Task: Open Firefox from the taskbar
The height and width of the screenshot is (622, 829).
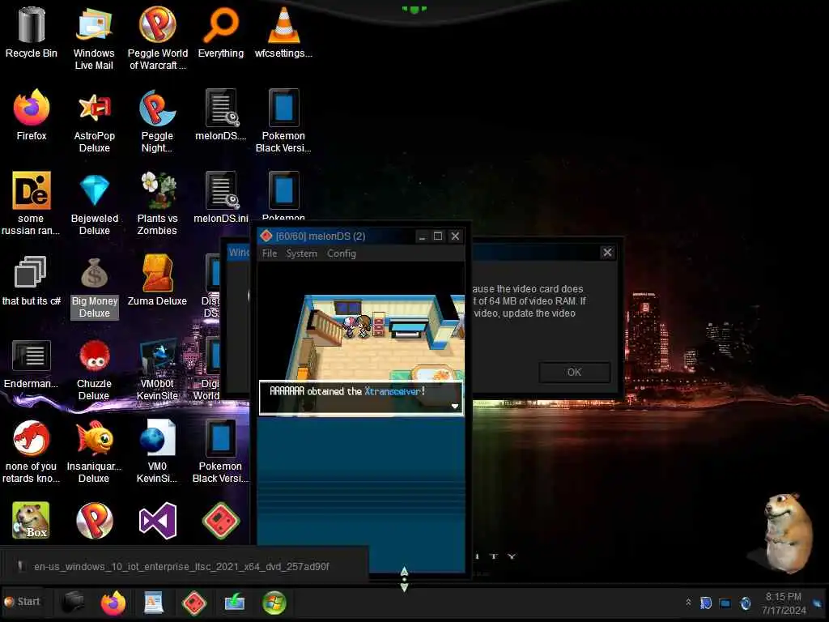Action: pyautogui.click(x=113, y=603)
